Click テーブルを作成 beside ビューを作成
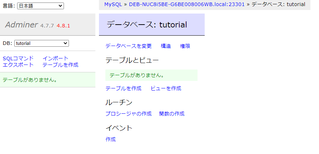The image size is (319, 154). pyautogui.click(x=123, y=88)
